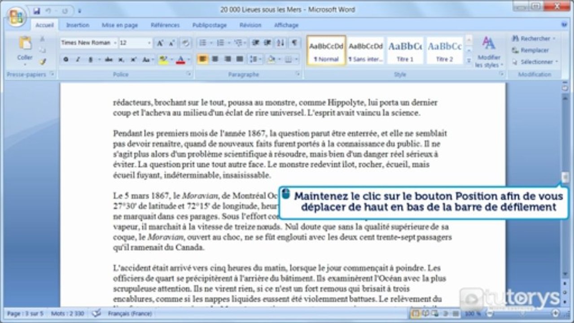Open Modifier les styles menu
Viewport: 574px width, 323px height.
(x=489, y=52)
